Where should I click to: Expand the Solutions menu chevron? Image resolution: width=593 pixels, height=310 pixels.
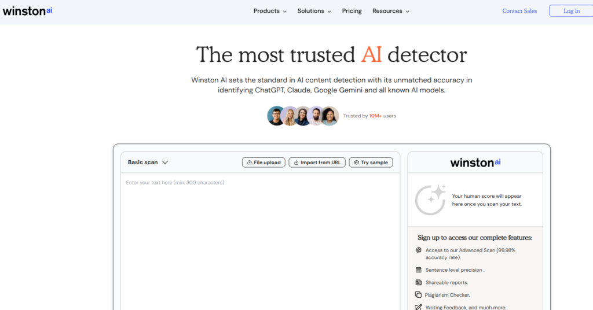(x=330, y=12)
